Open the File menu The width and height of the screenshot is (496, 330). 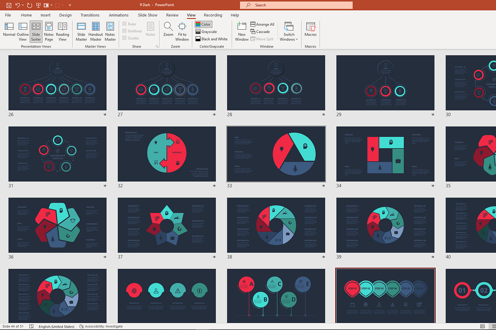[8, 15]
